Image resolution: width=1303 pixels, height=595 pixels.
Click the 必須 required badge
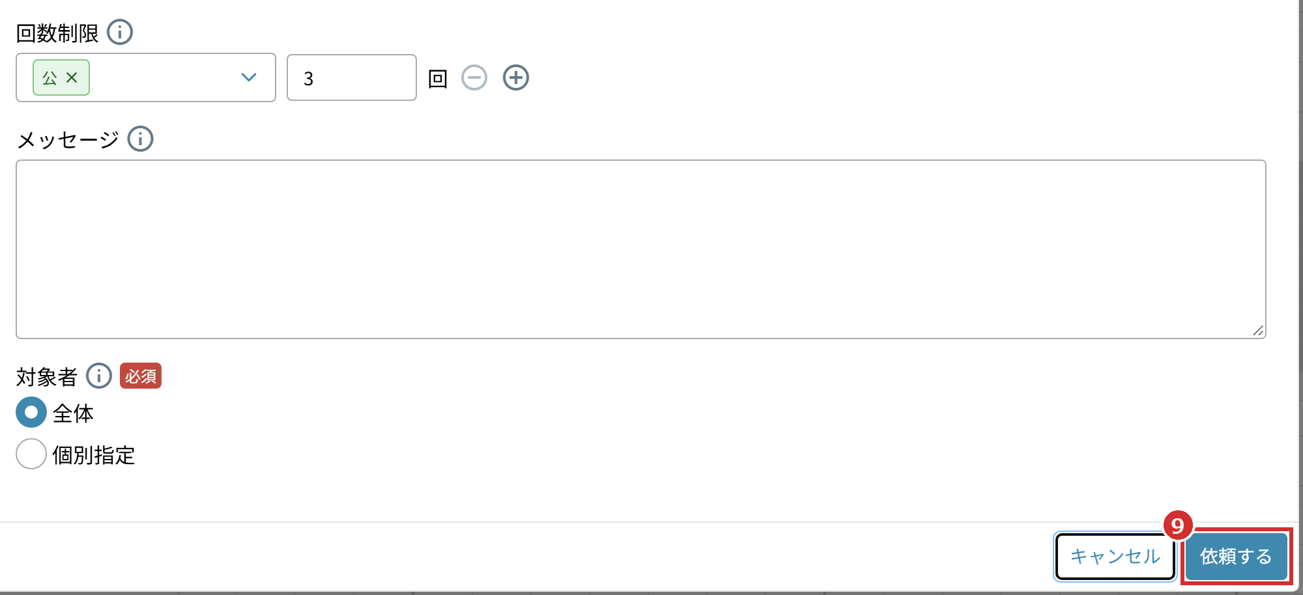pyautogui.click(x=141, y=376)
